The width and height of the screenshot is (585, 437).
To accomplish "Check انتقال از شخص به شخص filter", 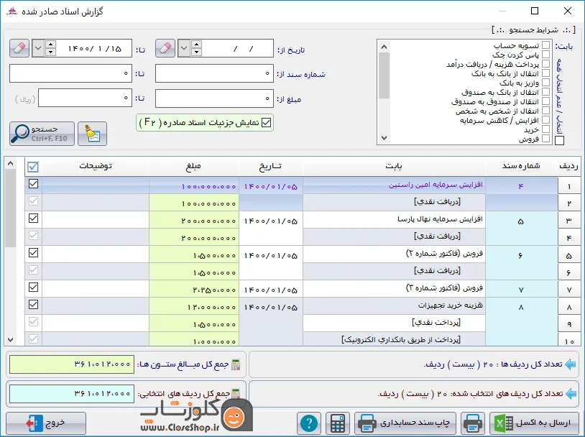I will click(x=545, y=111).
